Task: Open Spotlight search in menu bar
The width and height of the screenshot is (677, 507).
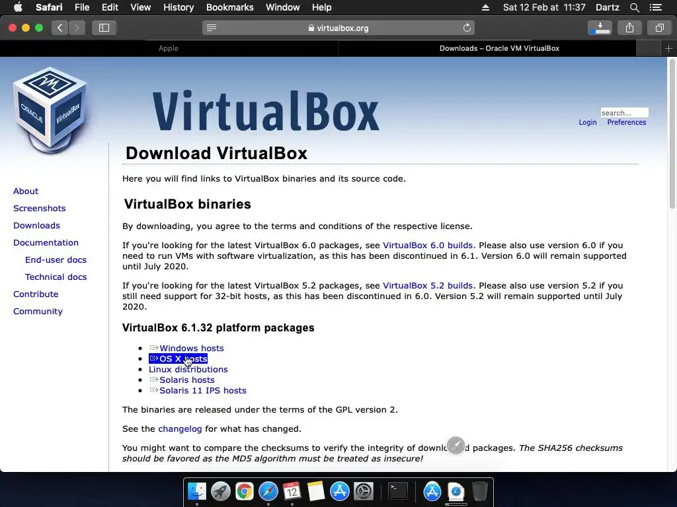Action: tap(634, 7)
